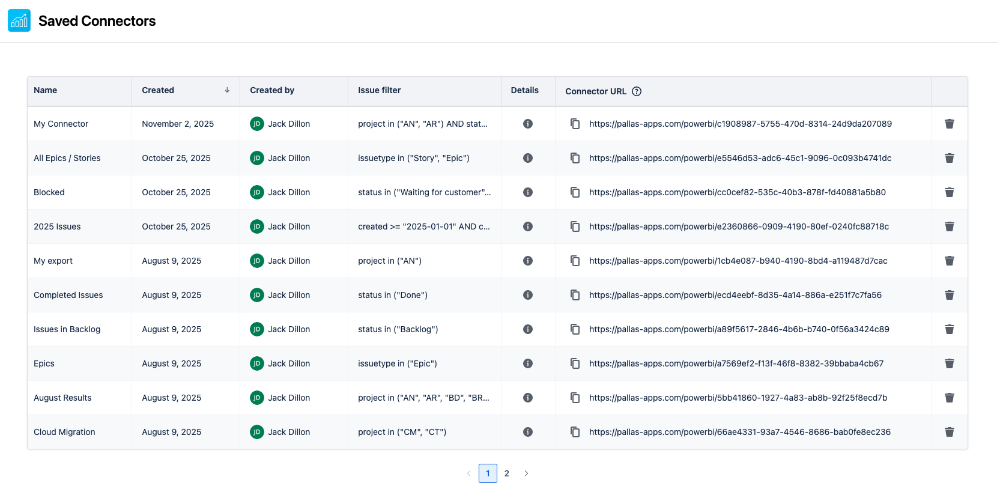Copy the My export connector URL
Image resolution: width=1003 pixels, height=489 pixels.
pyautogui.click(x=575, y=261)
